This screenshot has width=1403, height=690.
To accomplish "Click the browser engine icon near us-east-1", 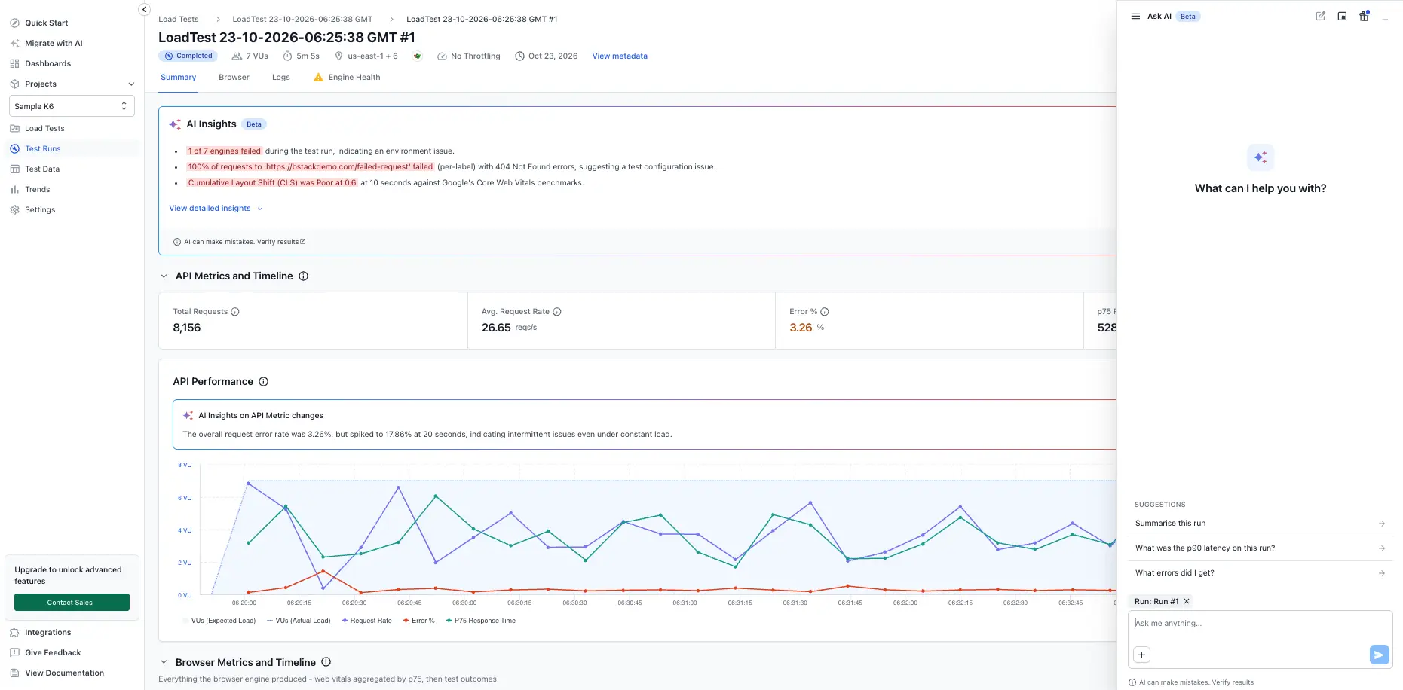I will (x=418, y=56).
